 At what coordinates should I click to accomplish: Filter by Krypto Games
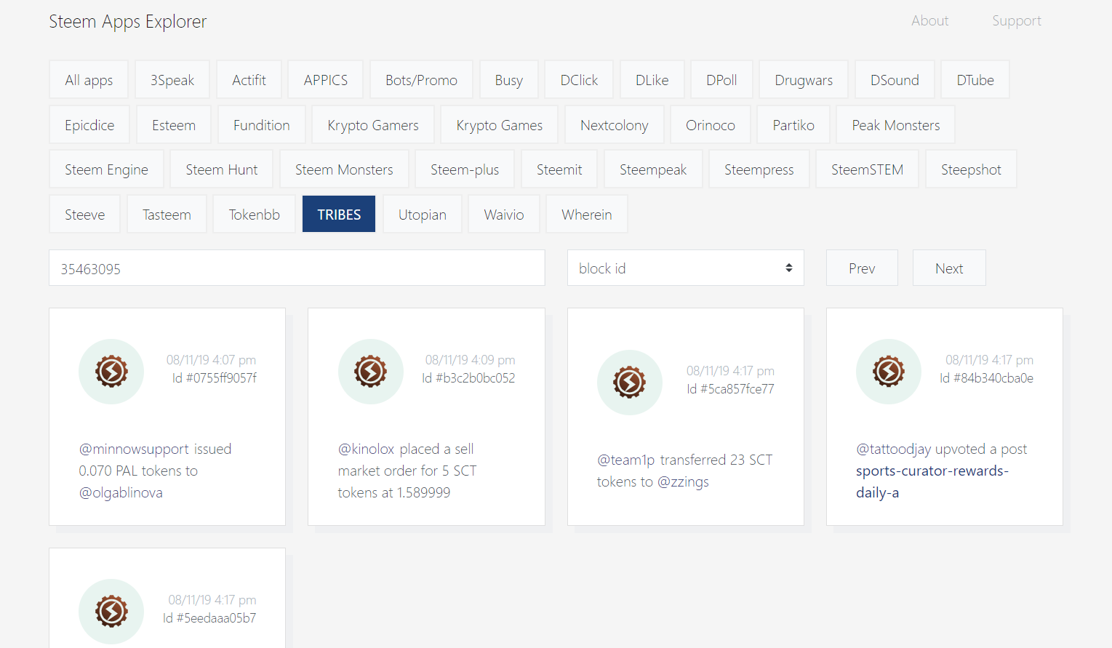pos(500,125)
